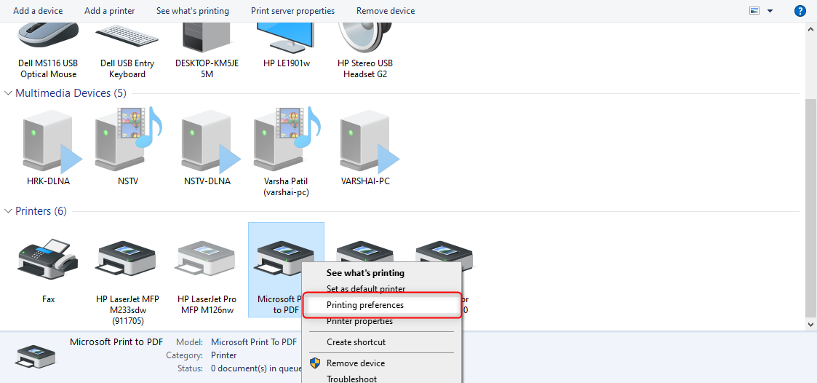Select the Dell USB Entry Keyboard device
Image resolution: width=817 pixels, height=383 pixels.
click(127, 50)
